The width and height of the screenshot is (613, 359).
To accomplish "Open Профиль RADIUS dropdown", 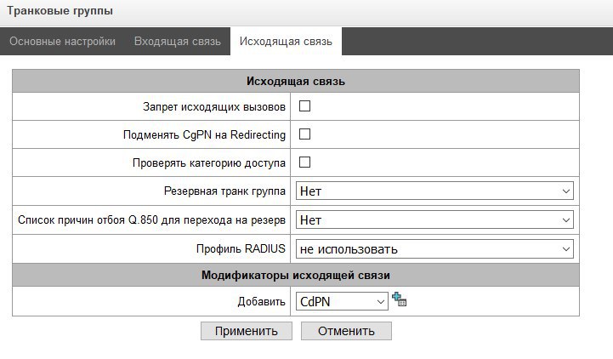I will point(434,248).
